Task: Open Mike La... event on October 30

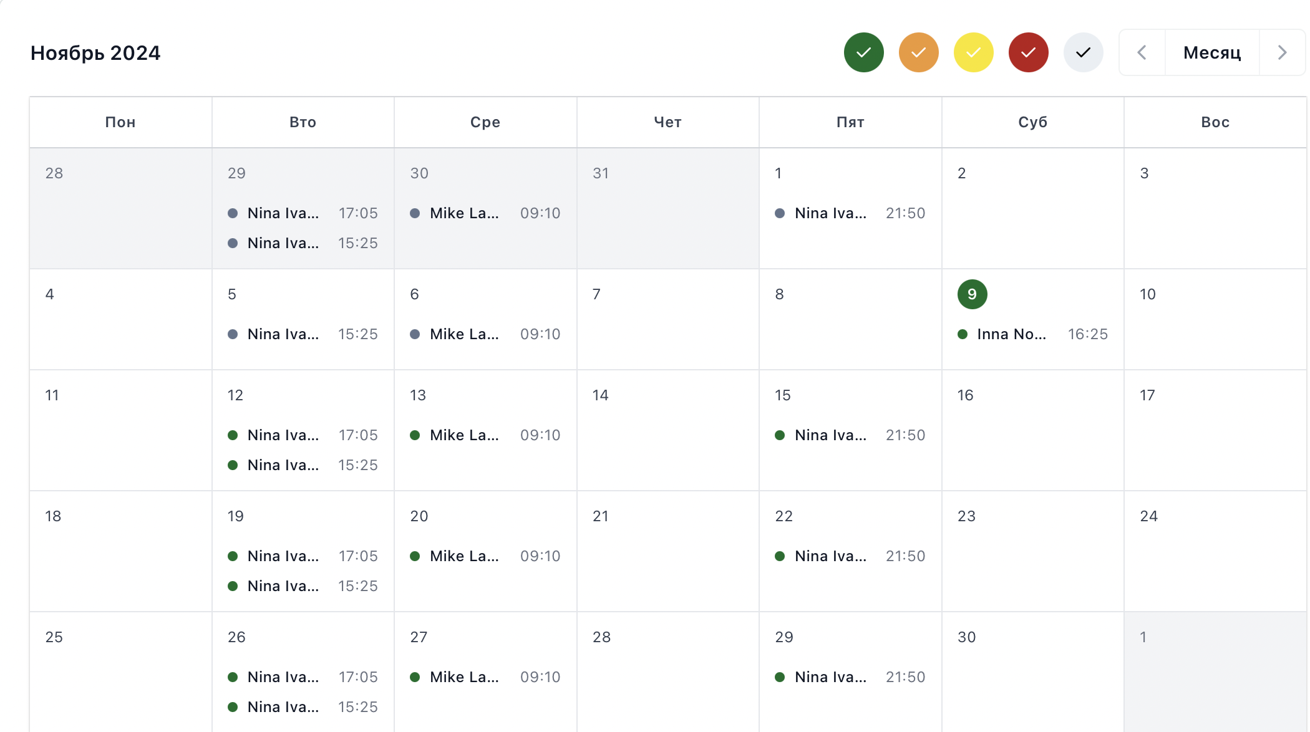Action: [485, 213]
